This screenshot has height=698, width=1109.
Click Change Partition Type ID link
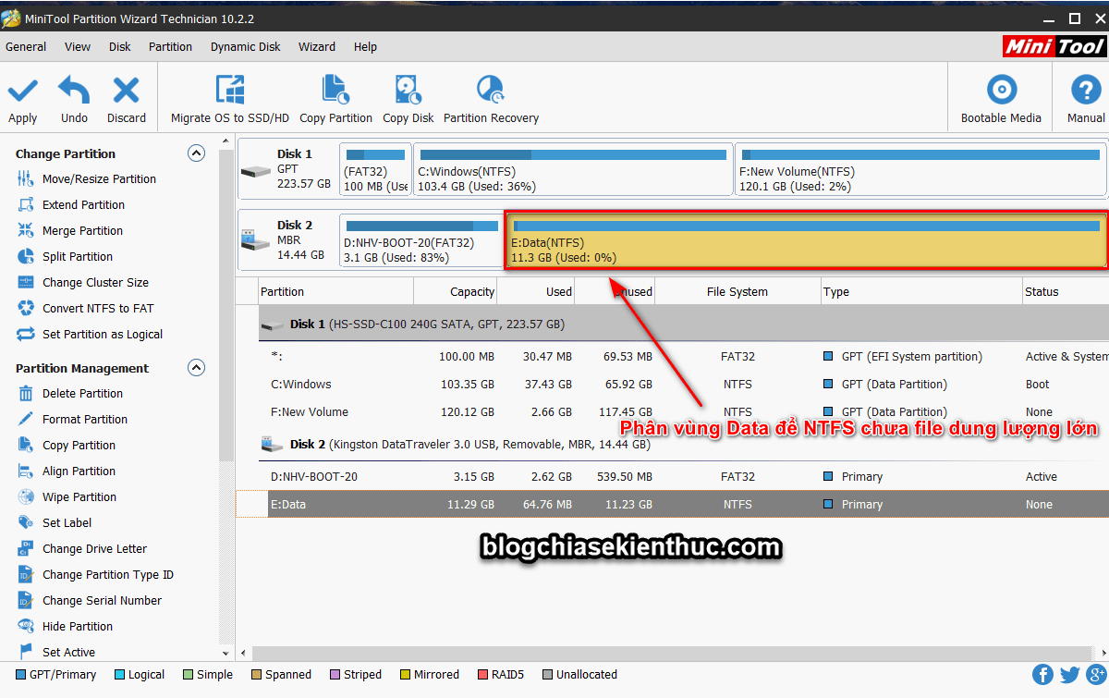(x=108, y=574)
